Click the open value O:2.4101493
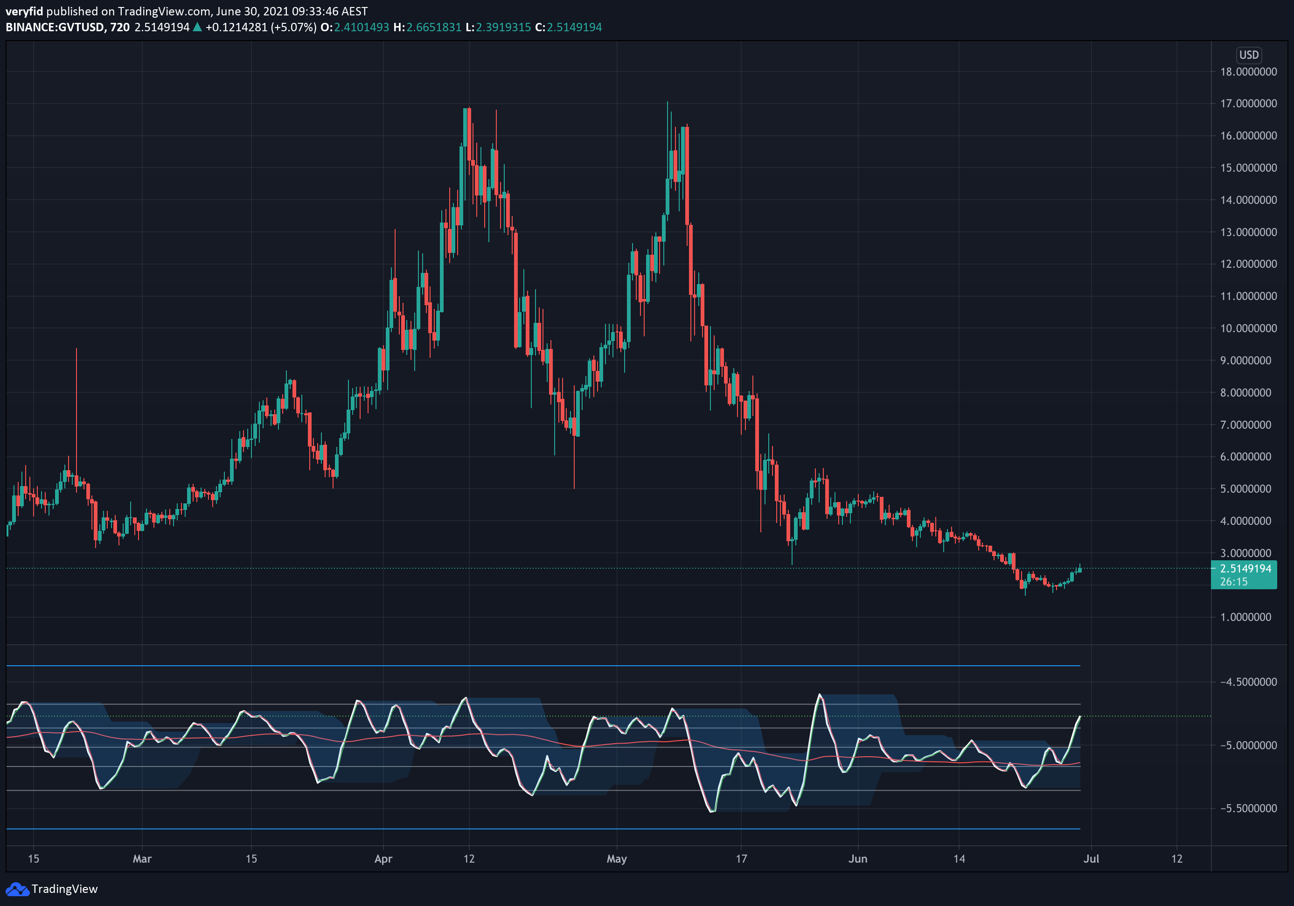 pos(355,27)
